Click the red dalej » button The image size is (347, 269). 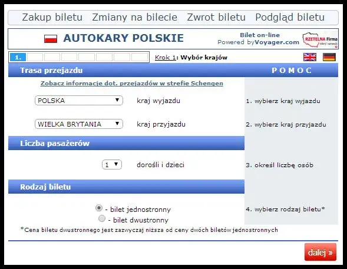[320, 252]
